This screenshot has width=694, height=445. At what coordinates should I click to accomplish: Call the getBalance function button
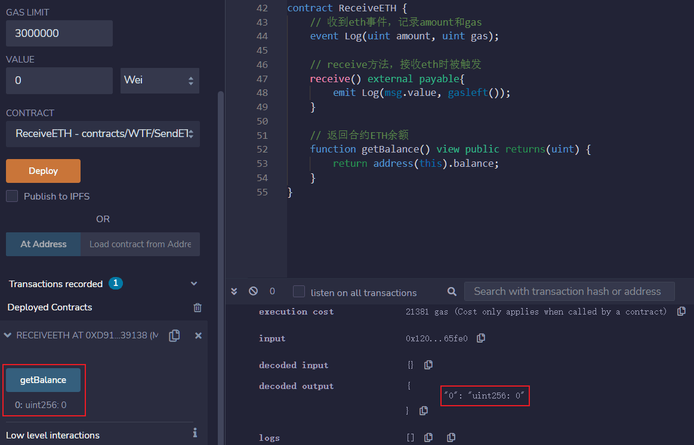(x=43, y=380)
